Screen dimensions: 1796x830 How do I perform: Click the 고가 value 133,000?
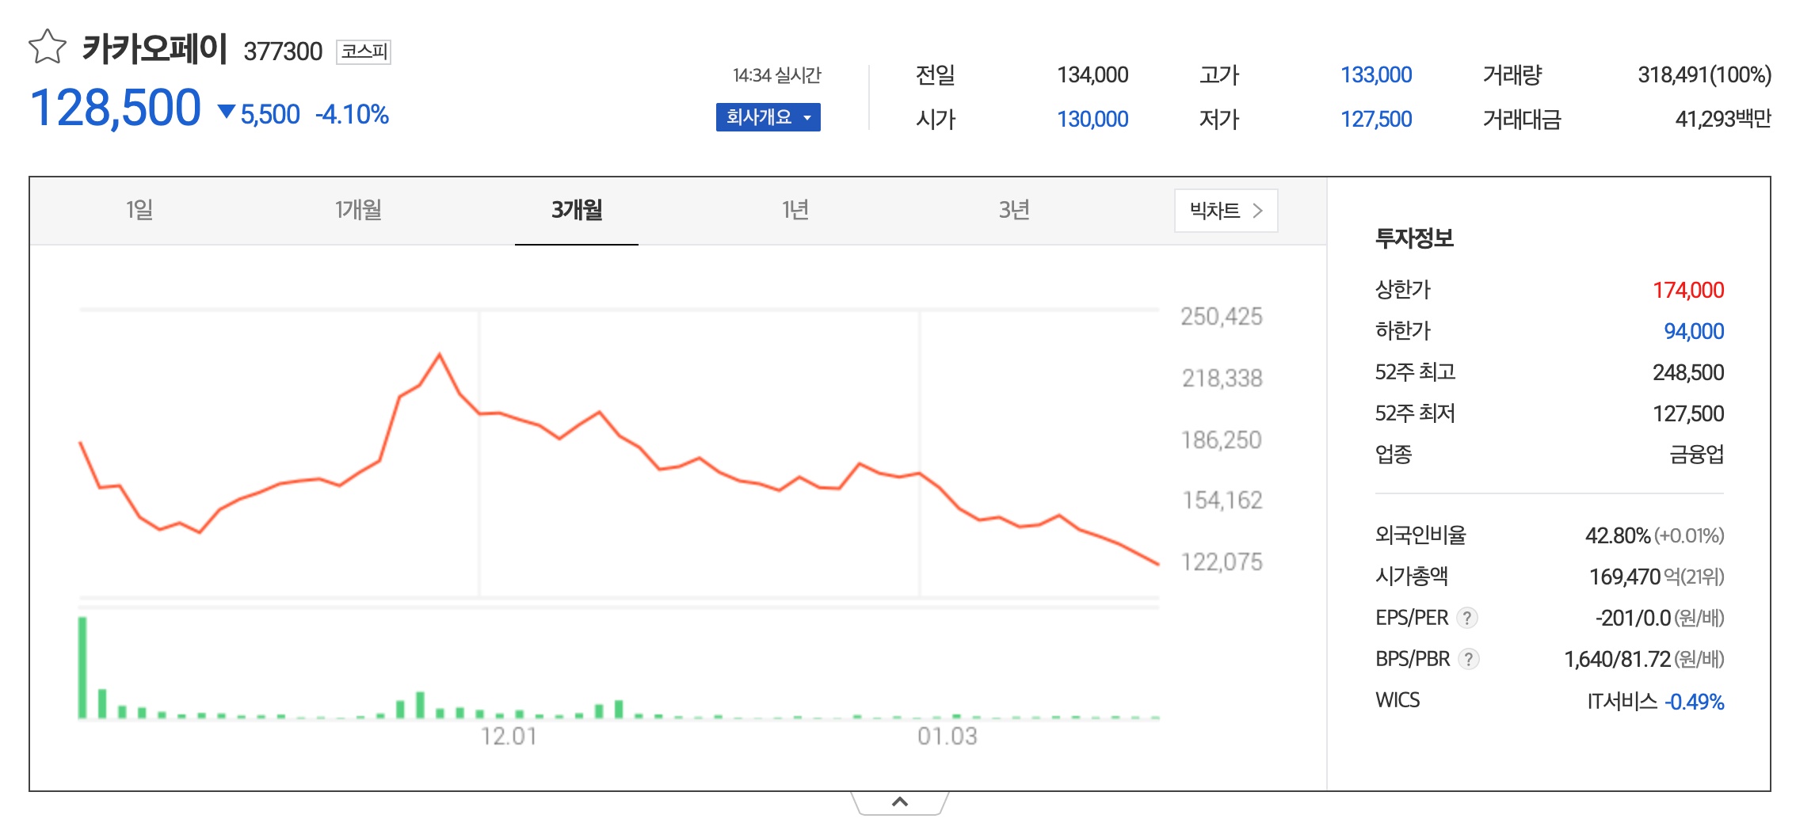[x=1376, y=75]
